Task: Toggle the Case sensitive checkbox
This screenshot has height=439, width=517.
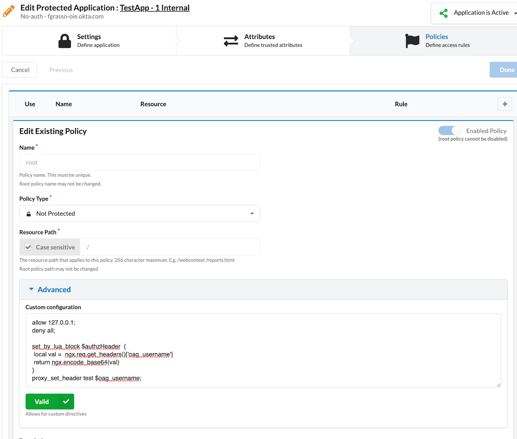Action: tap(28, 247)
